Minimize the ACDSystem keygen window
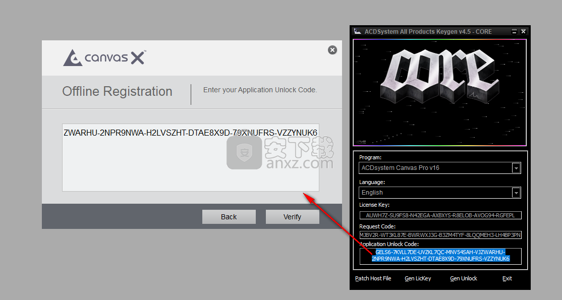The height and width of the screenshot is (300, 562). click(514, 31)
